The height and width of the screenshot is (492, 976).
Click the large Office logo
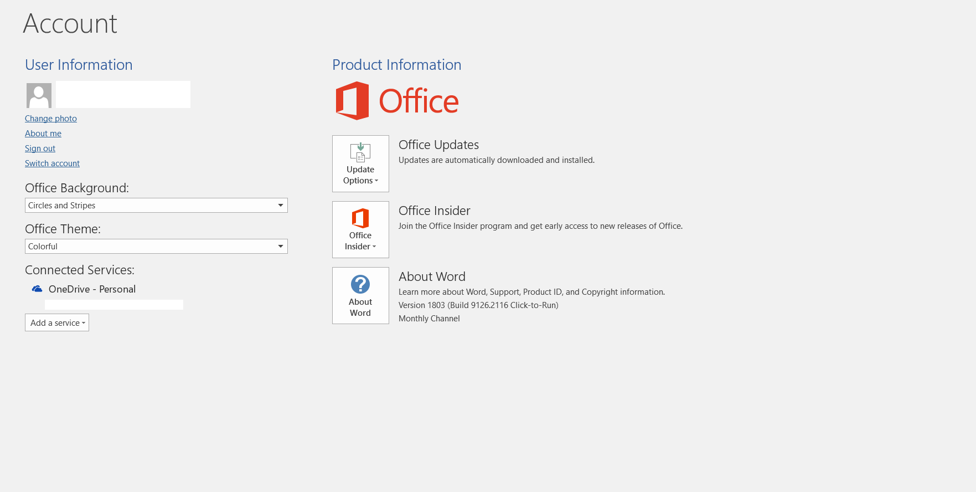[x=397, y=101]
